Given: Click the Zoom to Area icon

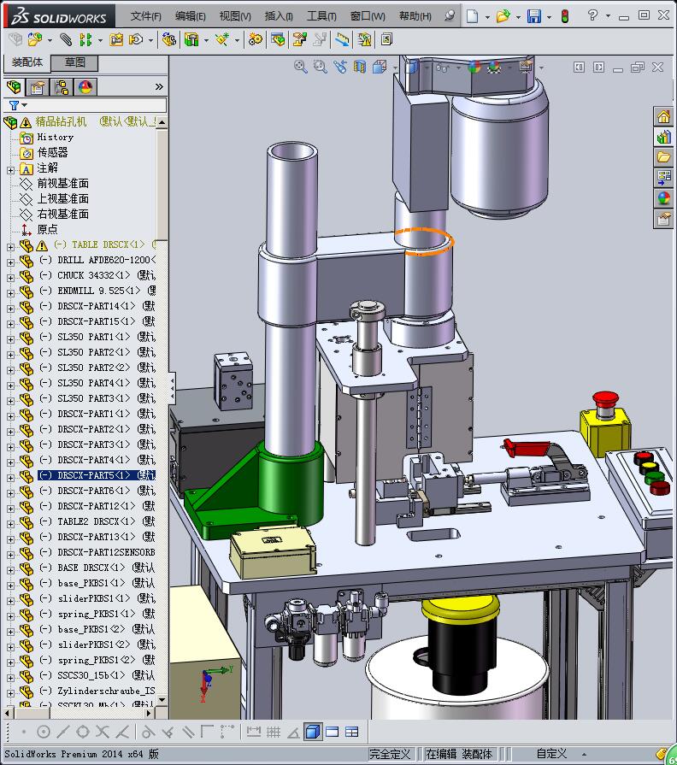Looking at the screenshot, I should pyautogui.click(x=321, y=67).
